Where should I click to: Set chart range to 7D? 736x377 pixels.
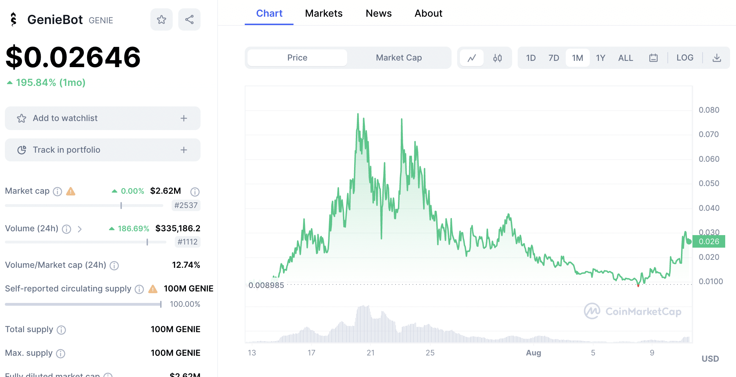coord(554,58)
